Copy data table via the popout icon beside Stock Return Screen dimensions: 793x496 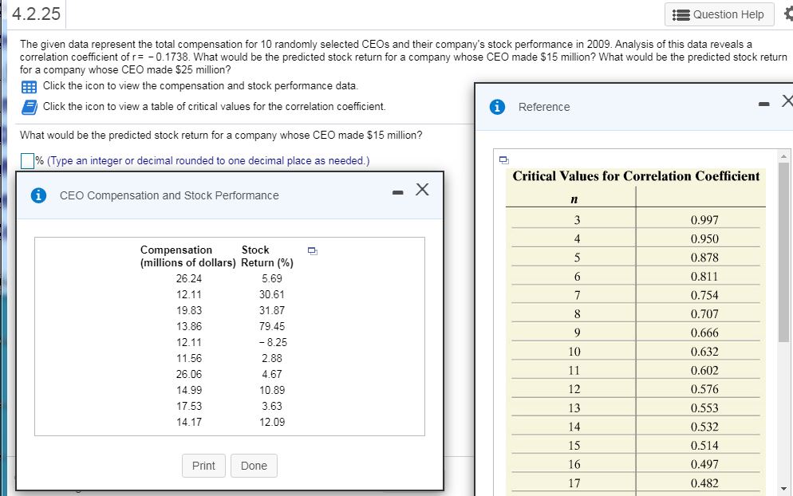(x=313, y=250)
